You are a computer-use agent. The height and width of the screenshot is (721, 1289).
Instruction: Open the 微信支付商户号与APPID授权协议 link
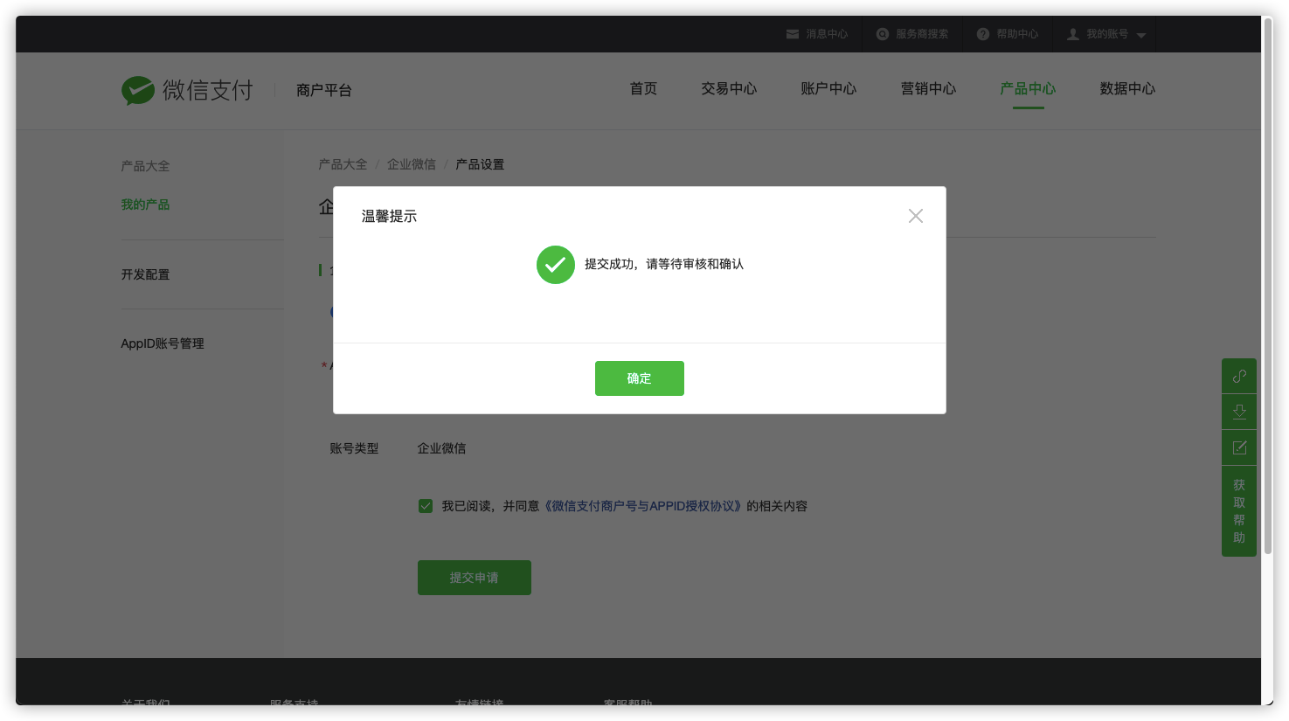pos(642,506)
